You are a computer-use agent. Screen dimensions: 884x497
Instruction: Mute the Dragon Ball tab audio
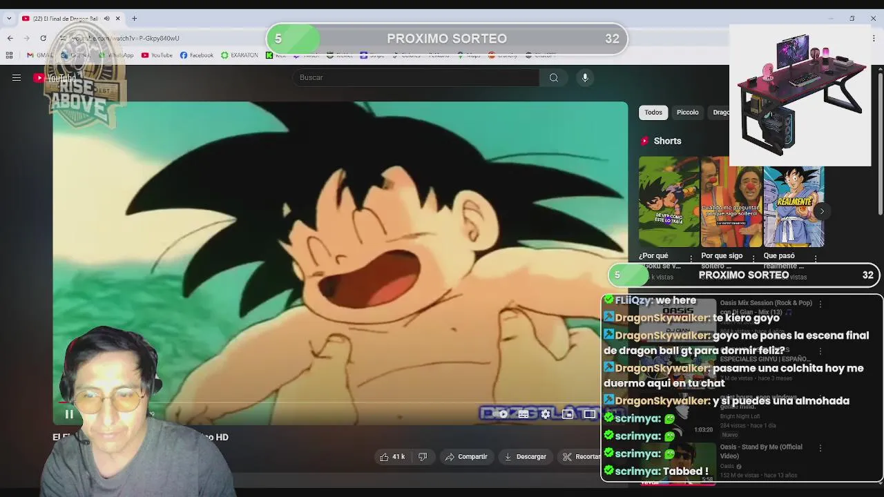(106, 19)
